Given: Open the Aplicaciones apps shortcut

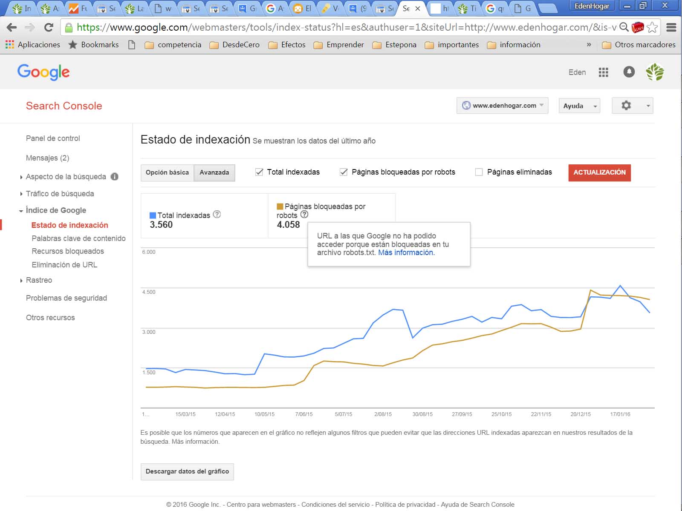Looking at the screenshot, I should coord(33,45).
